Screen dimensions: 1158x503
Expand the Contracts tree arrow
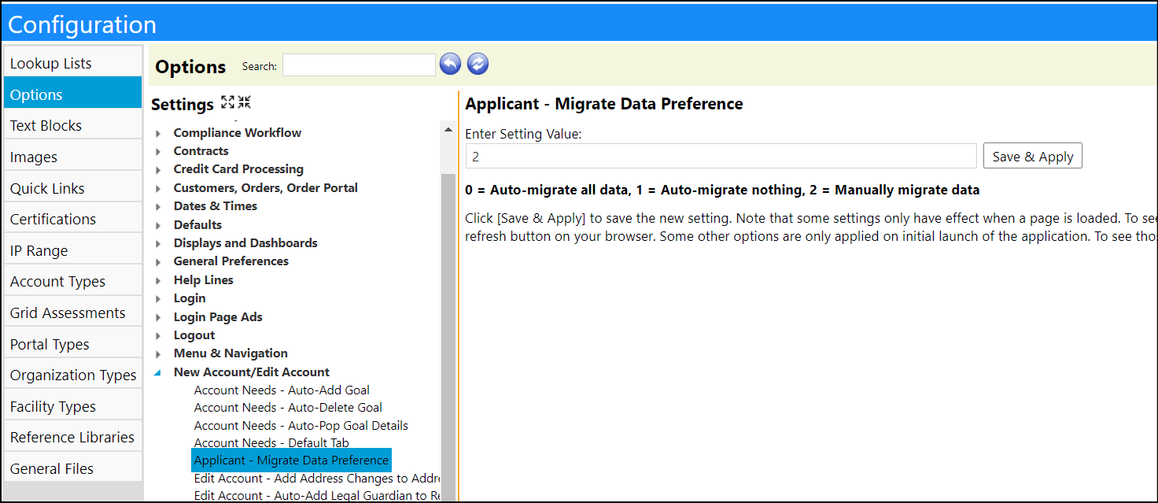coord(158,151)
